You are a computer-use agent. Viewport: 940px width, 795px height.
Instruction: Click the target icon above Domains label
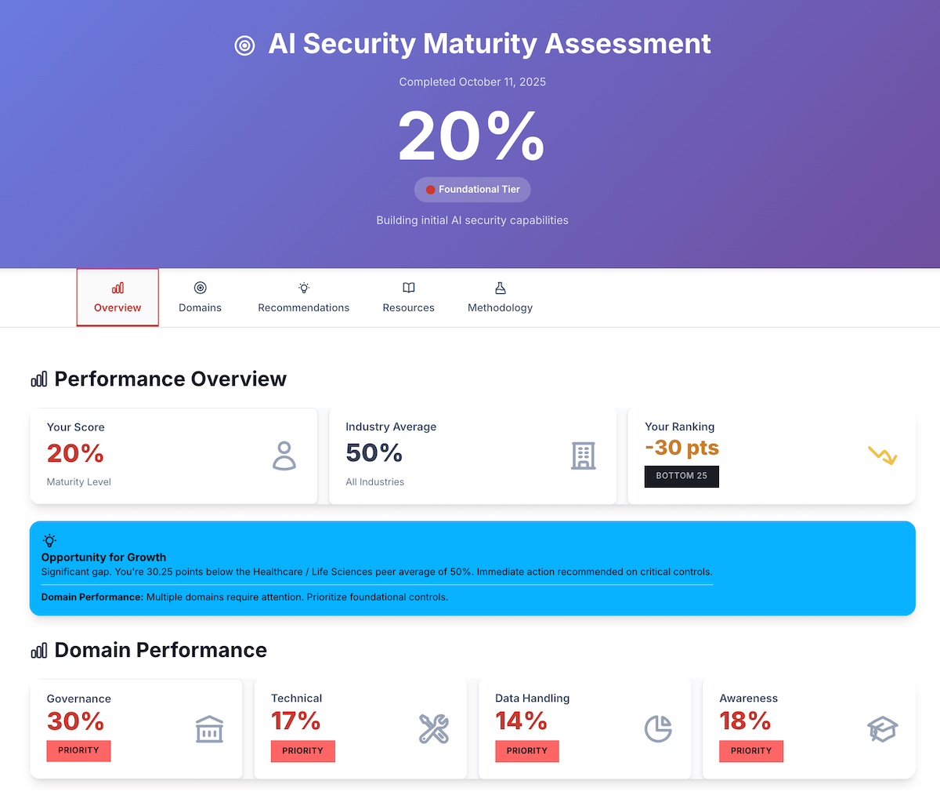click(200, 287)
